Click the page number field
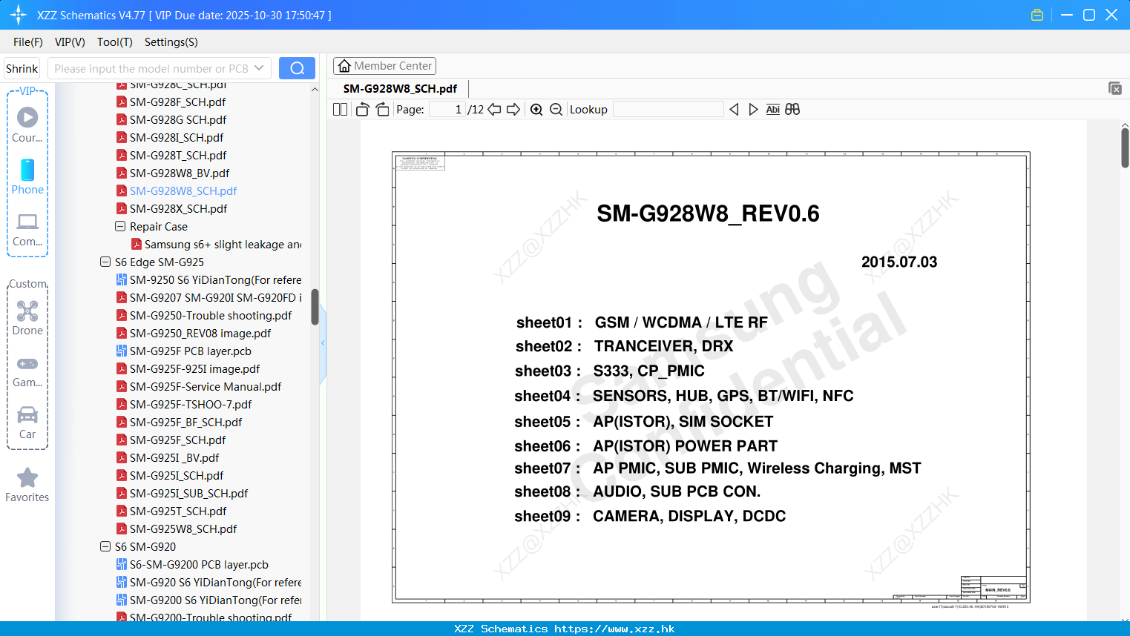1130x636 pixels. tap(447, 109)
